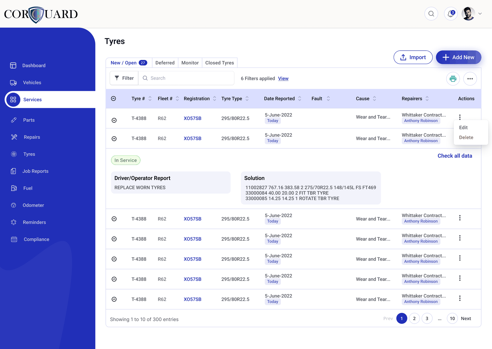Open user profile dropdown chevron
This screenshot has height=349, width=492.
click(x=480, y=14)
